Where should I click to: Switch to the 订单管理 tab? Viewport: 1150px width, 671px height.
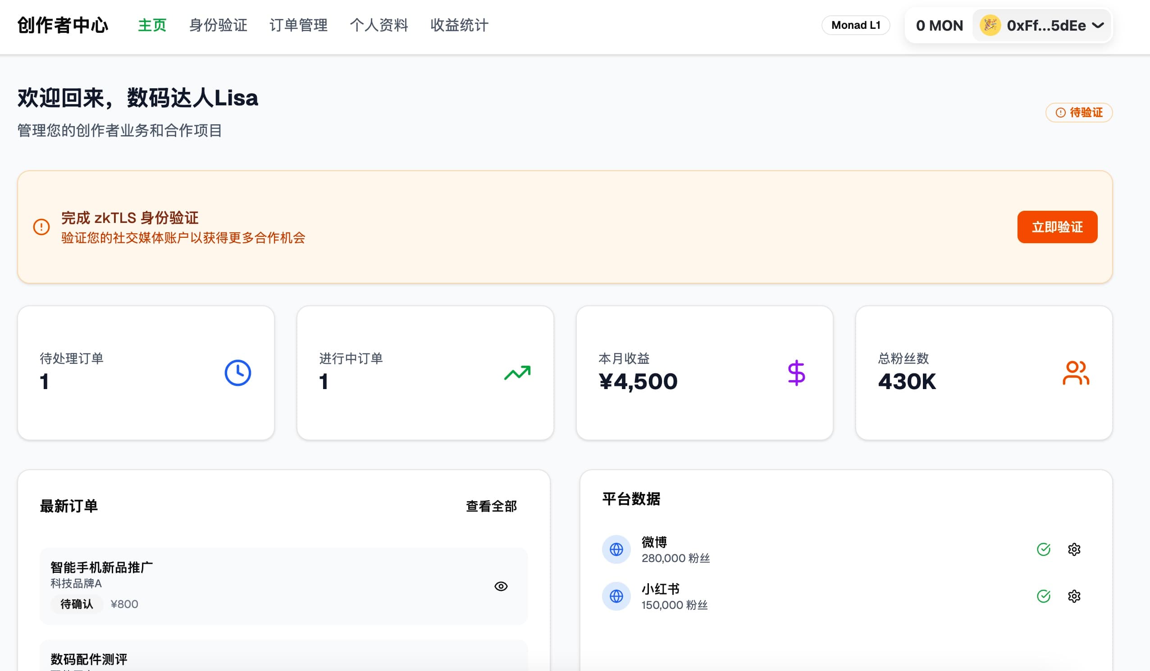[299, 26]
